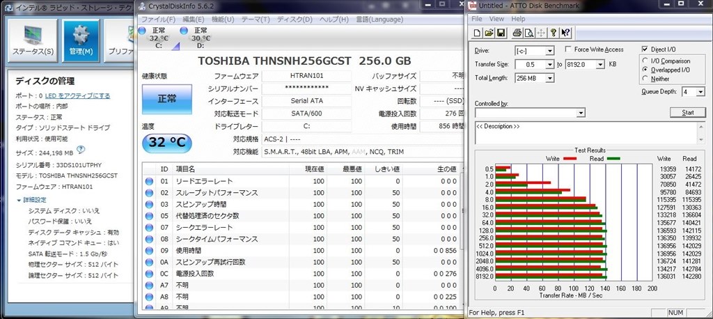Viewport: 713px width, 319px height.
Task: Create a new ATTO benchmark file
Action: click(x=477, y=33)
